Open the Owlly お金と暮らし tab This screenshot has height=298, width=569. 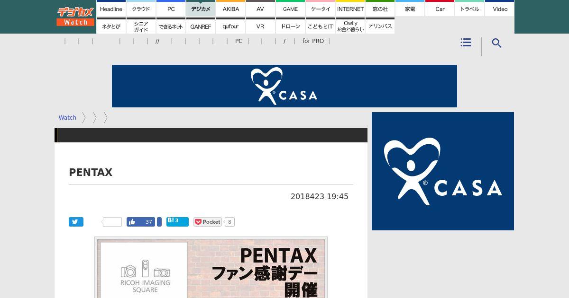pyautogui.click(x=350, y=26)
